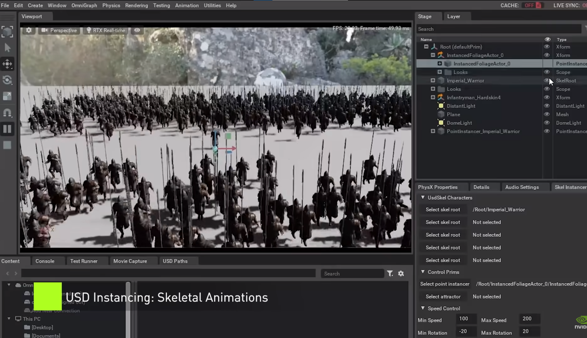Click the This PC monitor icon
This screenshot has width=587, height=338.
click(x=18, y=319)
